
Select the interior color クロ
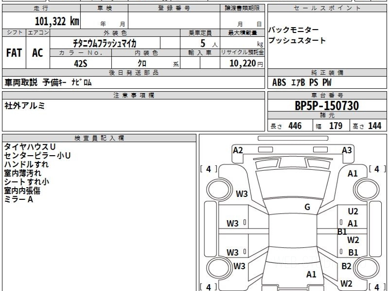tap(142, 63)
